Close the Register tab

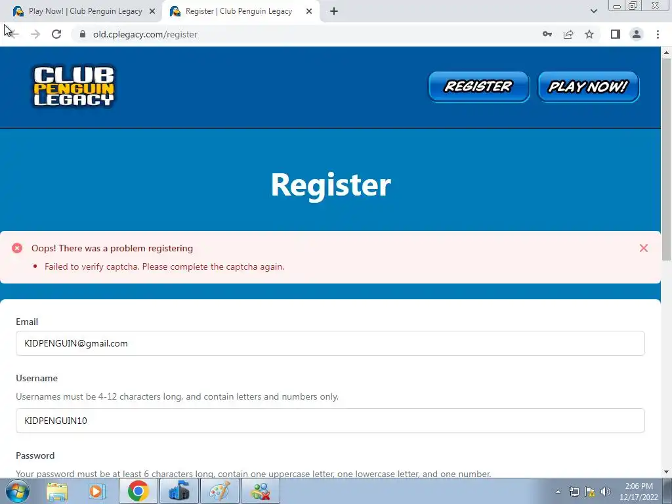309,11
